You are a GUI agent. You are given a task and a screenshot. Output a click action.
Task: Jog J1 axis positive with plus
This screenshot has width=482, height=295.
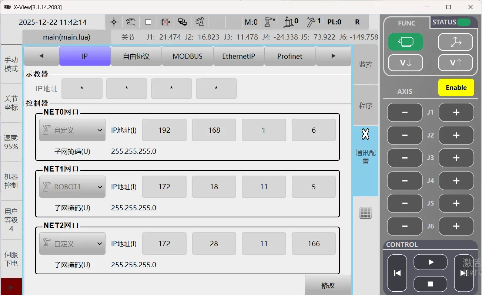pos(456,112)
